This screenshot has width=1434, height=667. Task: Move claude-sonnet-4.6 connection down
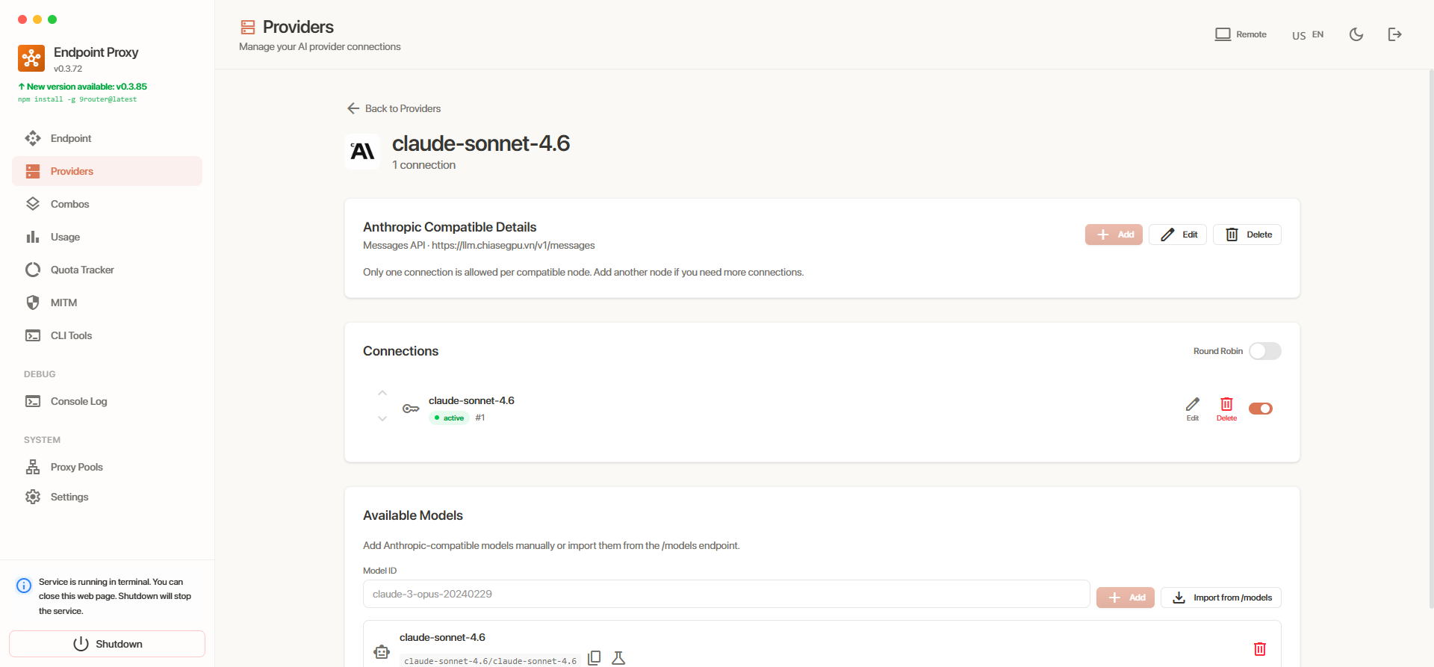(382, 418)
